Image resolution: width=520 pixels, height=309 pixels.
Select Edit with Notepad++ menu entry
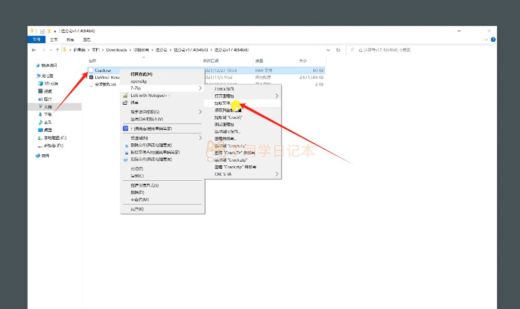(149, 95)
